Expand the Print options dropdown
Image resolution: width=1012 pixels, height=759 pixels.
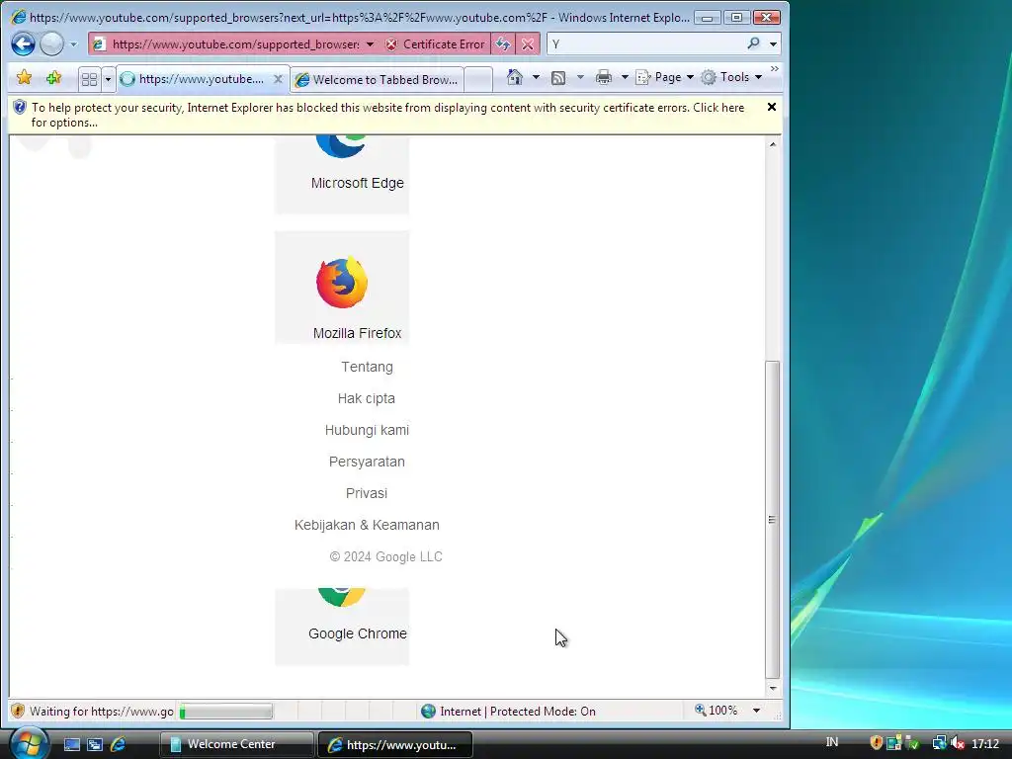pos(625,77)
